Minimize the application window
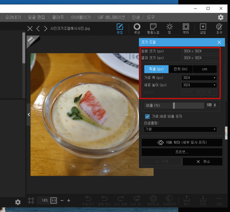Screen dimensions: 230x212 [195, 9]
